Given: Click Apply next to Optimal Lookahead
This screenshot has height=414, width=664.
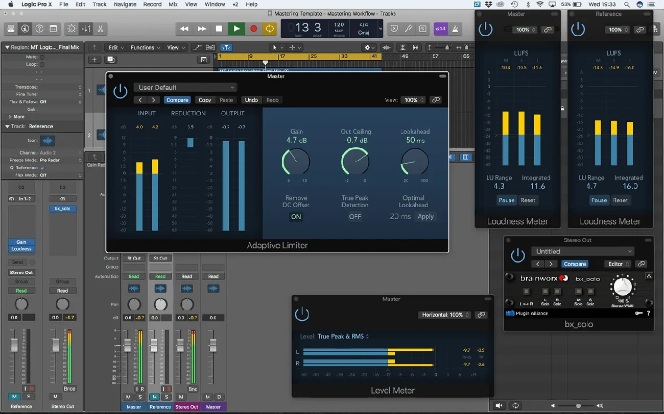Looking at the screenshot, I should click(x=425, y=216).
